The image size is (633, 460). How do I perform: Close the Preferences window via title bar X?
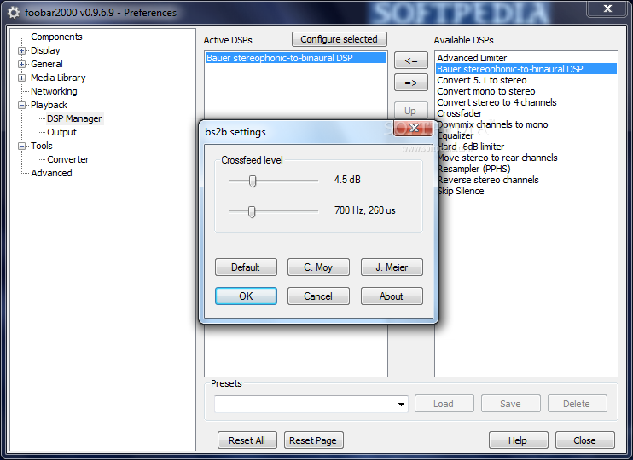[607, 9]
